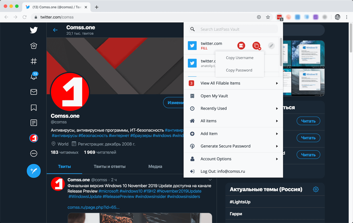Click the Twitter bird home logo

click(34, 30)
